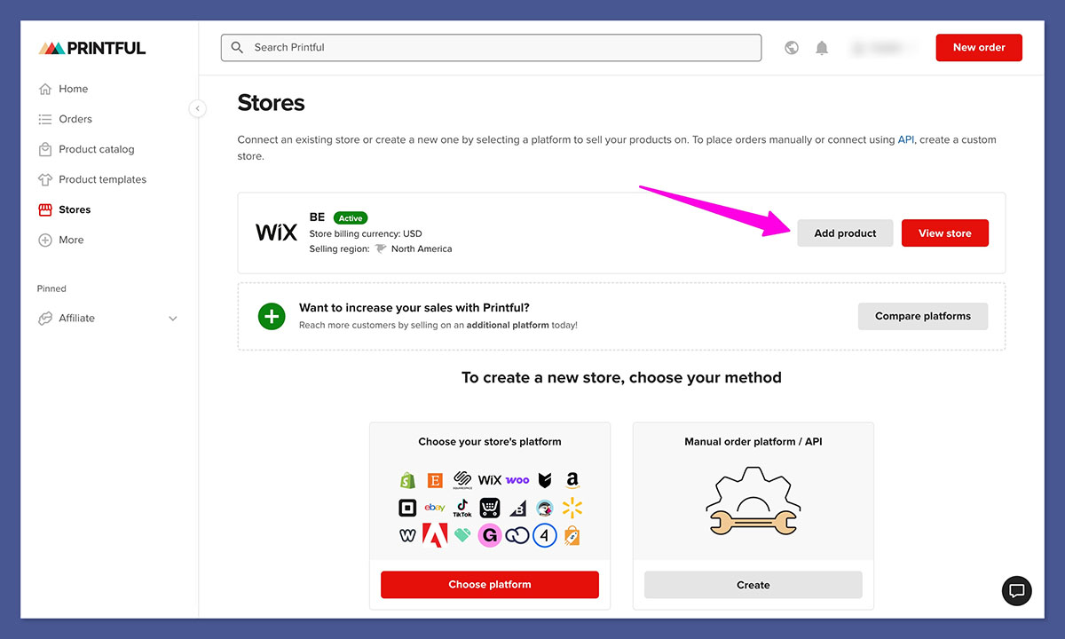Viewport: 1065px width, 639px height.
Task: Click the WooCommerce logo in platforms grid
Action: tap(517, 480)
